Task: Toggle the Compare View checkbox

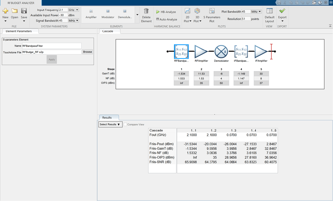Action: click(125, 125)
